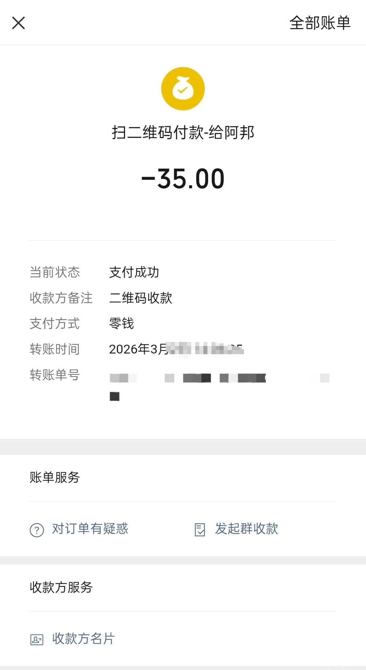The height and width of the screenshot is (670, 366).
Task: Click the question mark help icon
Action: coord(37,530)
